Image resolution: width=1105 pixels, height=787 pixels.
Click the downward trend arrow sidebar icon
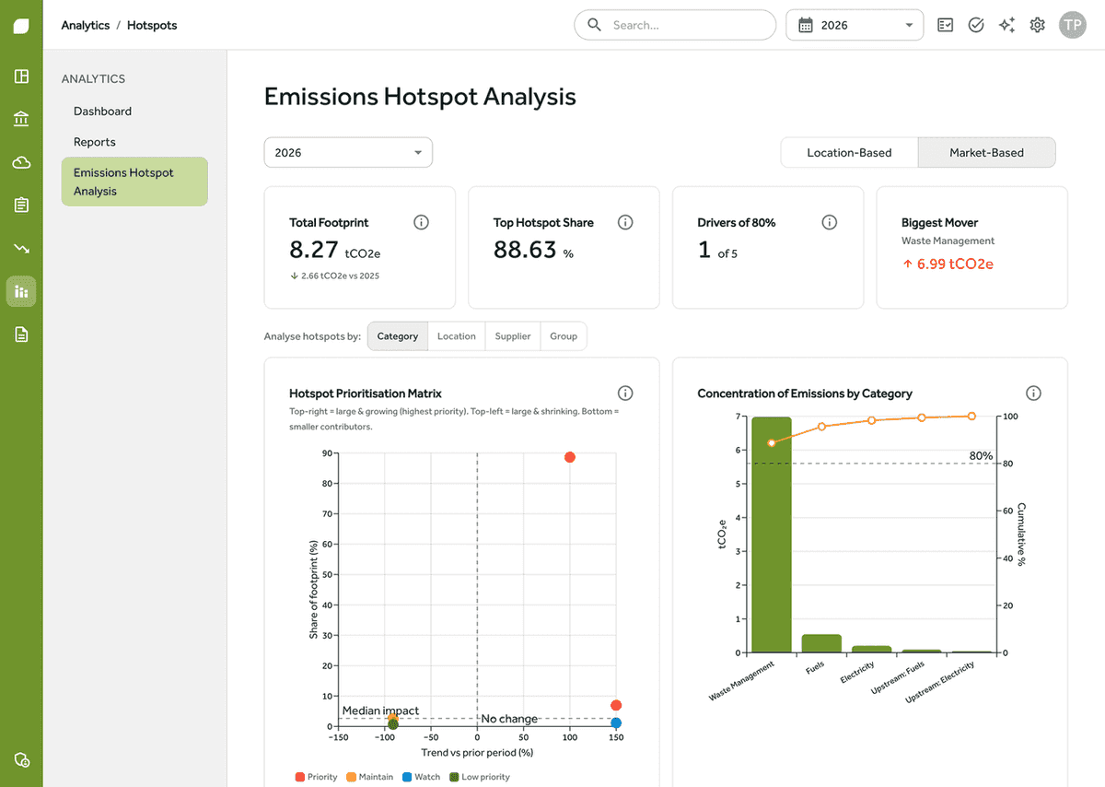(21, 248)
